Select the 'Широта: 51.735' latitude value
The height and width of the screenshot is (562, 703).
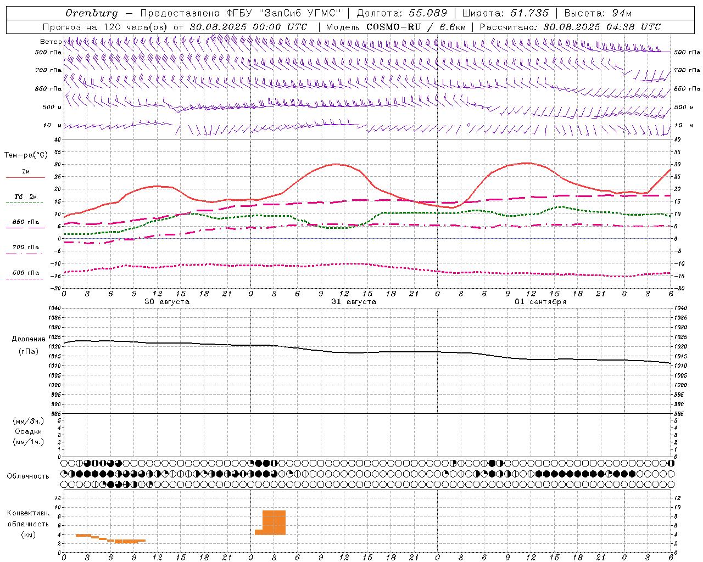pyautogui.click(x=505, y=13)
